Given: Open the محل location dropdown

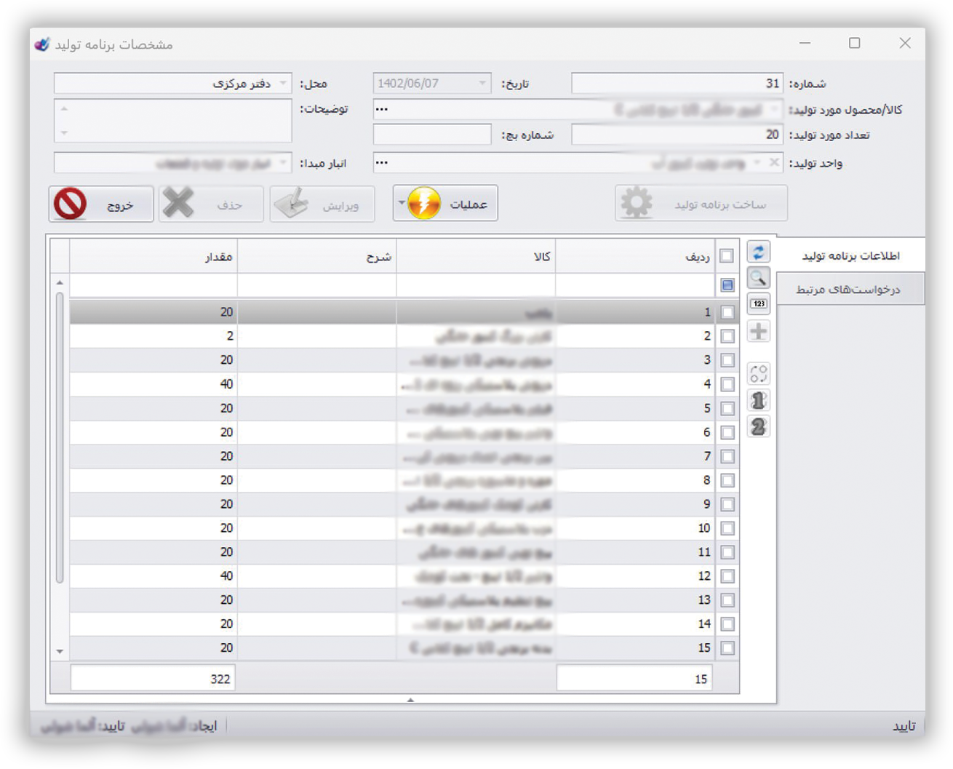Looking at the screenshot, I should coord(283,83).
